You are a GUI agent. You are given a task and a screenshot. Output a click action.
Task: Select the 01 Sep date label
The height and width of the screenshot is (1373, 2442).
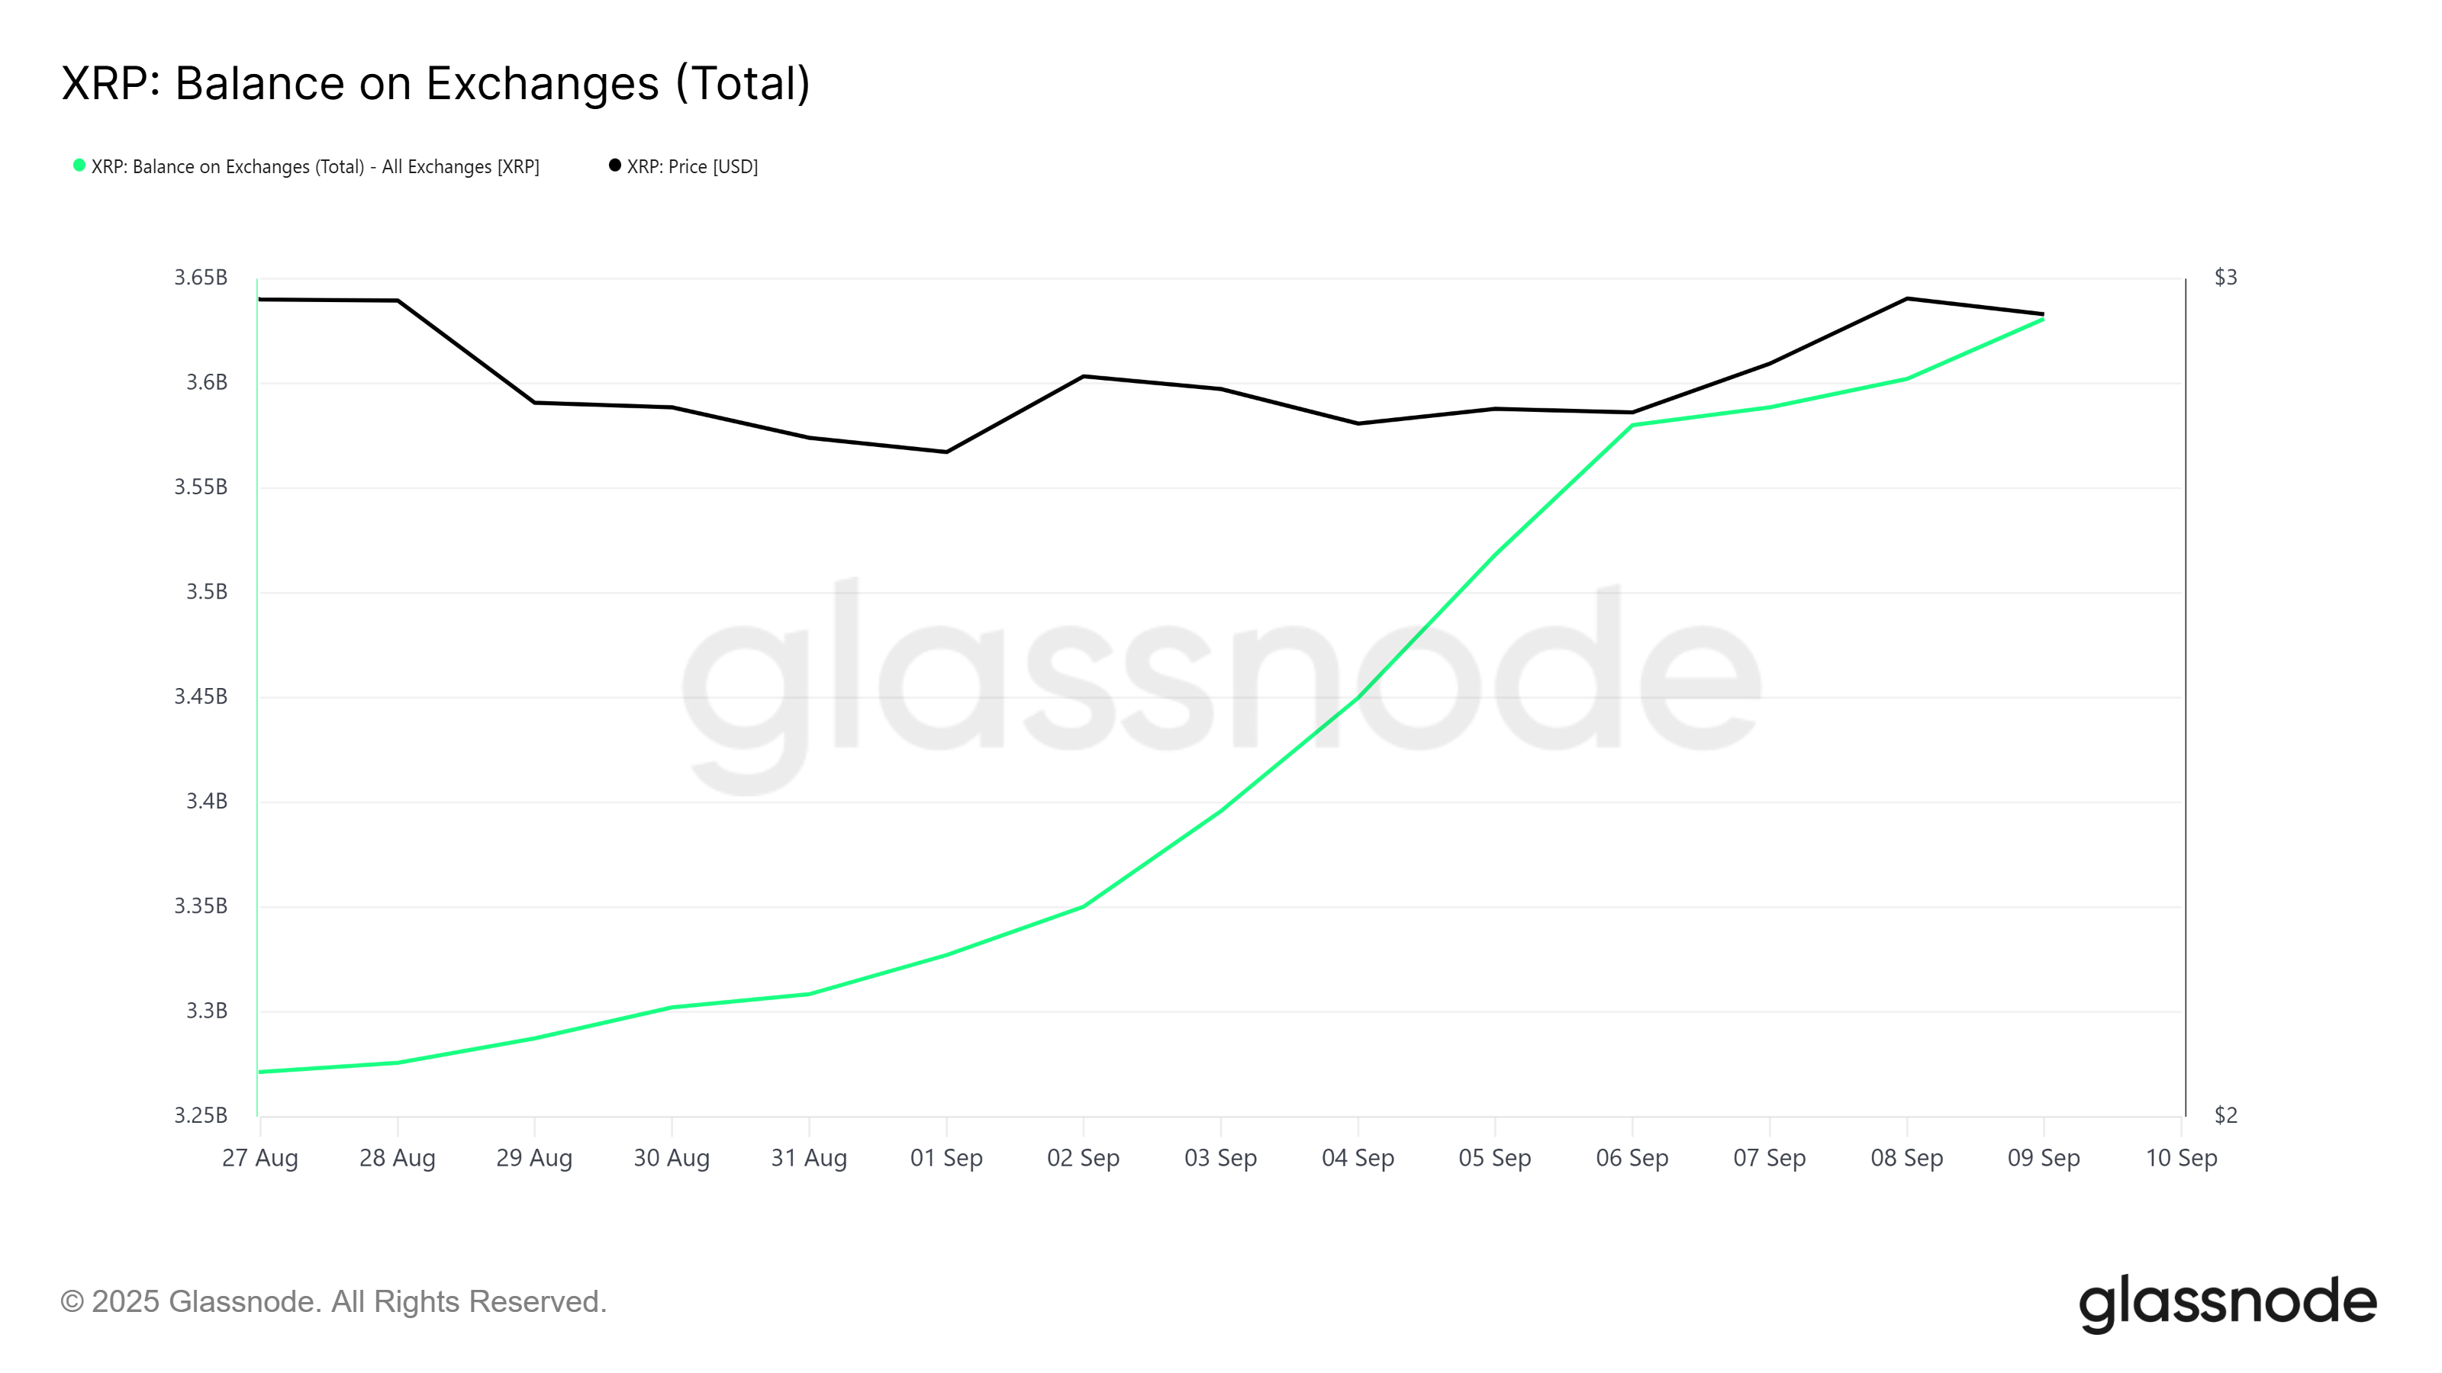pos(946,1158)
